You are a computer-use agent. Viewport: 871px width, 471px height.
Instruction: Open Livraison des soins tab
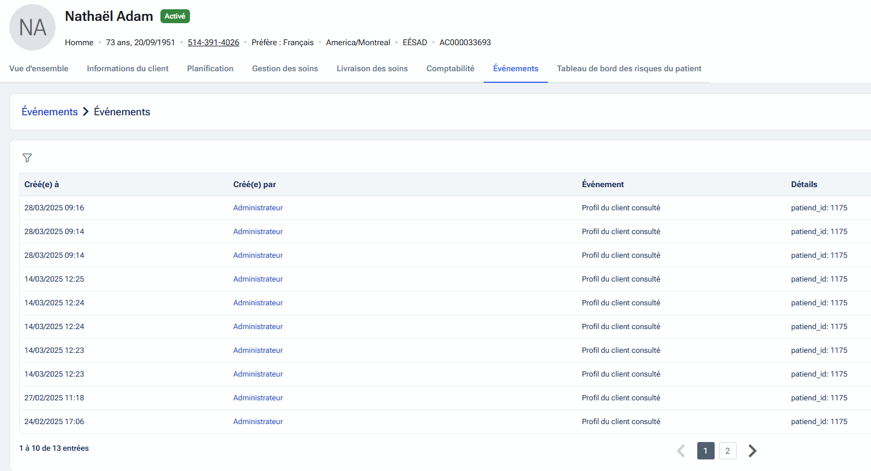[x=372, y=68]
